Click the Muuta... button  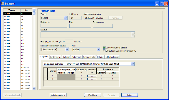pyautogui.click(x=115, y=18)
